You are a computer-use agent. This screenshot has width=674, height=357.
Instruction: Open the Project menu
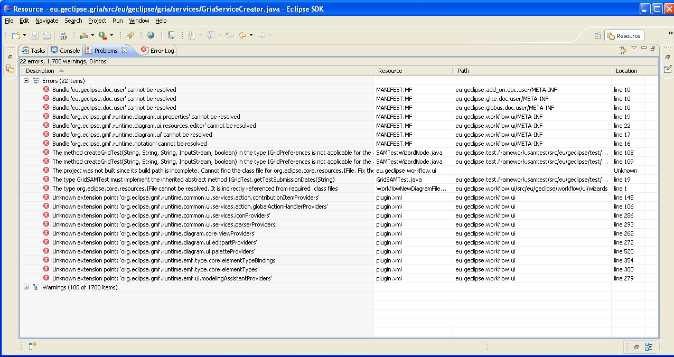pyautogui.click(x=97, y=21)
